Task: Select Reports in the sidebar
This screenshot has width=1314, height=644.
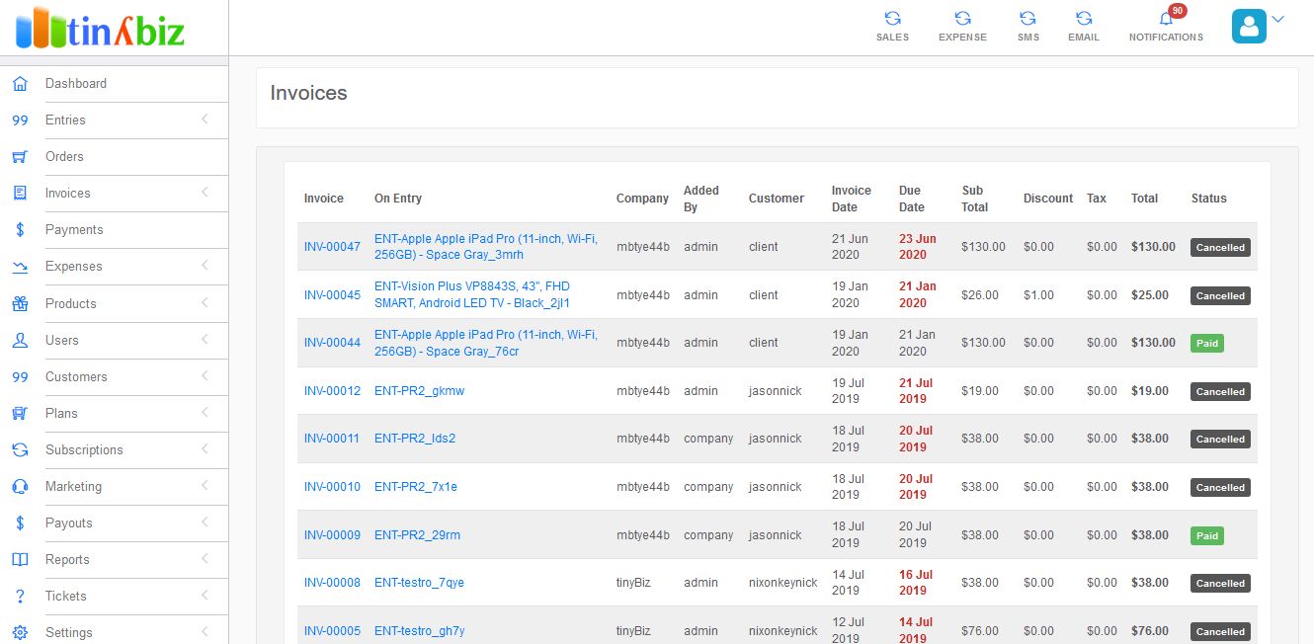Action: click(x=67, y=560)
